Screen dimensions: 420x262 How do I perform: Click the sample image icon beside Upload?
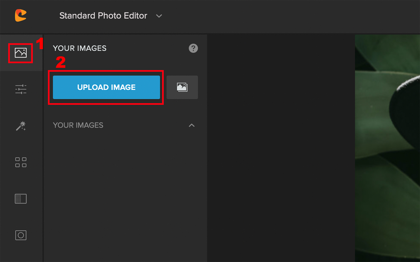point(182,87)
